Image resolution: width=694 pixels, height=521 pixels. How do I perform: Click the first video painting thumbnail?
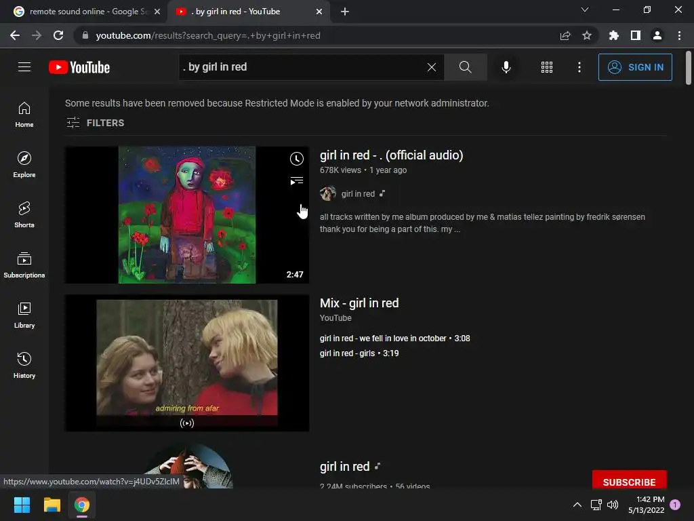coord(187,215)
